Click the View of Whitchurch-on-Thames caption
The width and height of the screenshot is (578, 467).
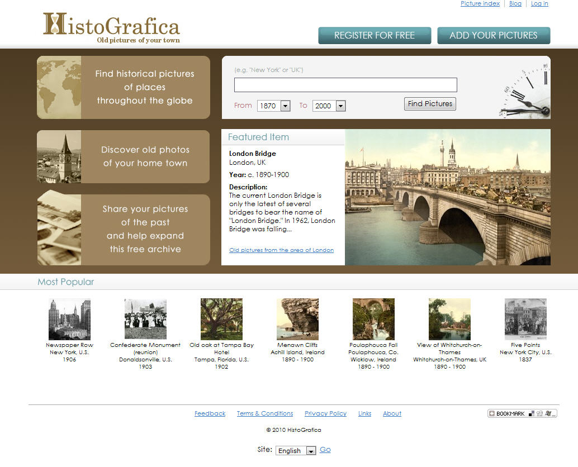[450, 356]
